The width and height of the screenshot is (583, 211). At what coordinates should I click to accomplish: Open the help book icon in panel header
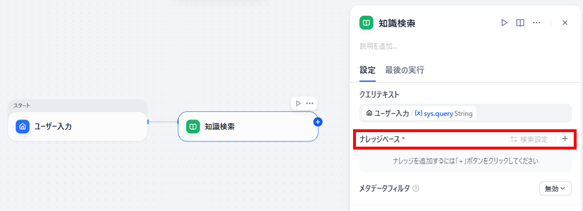click(520, 23)
